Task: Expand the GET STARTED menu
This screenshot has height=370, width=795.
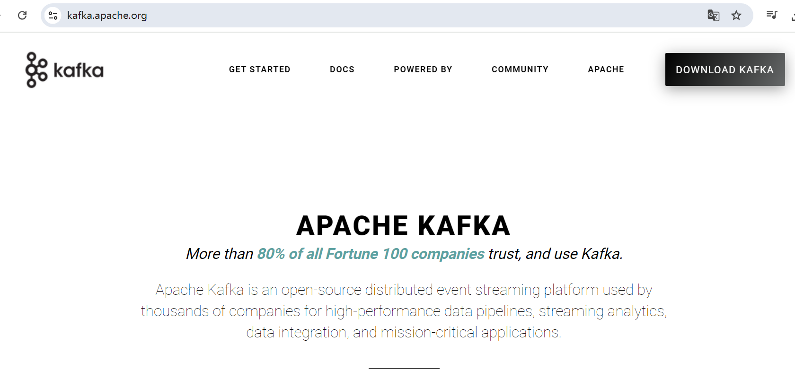Action: coord(259,69)
